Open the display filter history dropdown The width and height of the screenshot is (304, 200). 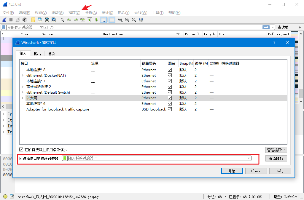tap(273, 27)
